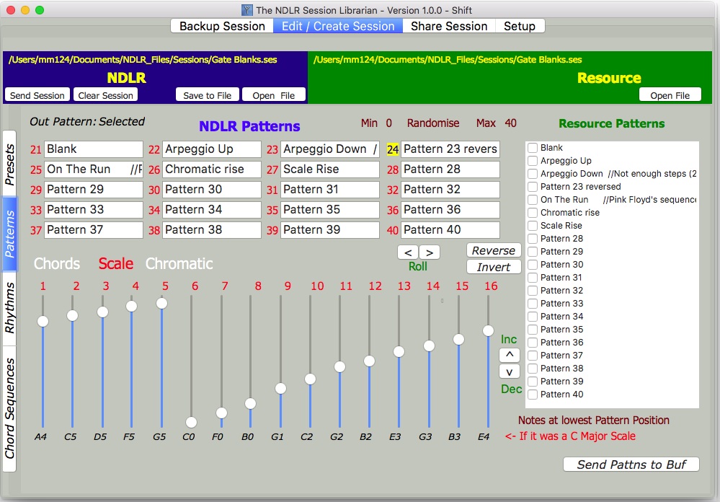Open the Setup tab
The image size is (720, 502).
click(519, 26)
